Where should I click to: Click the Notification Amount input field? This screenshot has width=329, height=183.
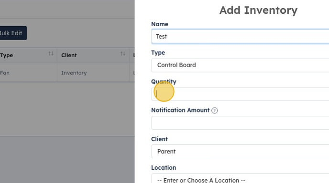pyautogui.click(x=240, y=123)
